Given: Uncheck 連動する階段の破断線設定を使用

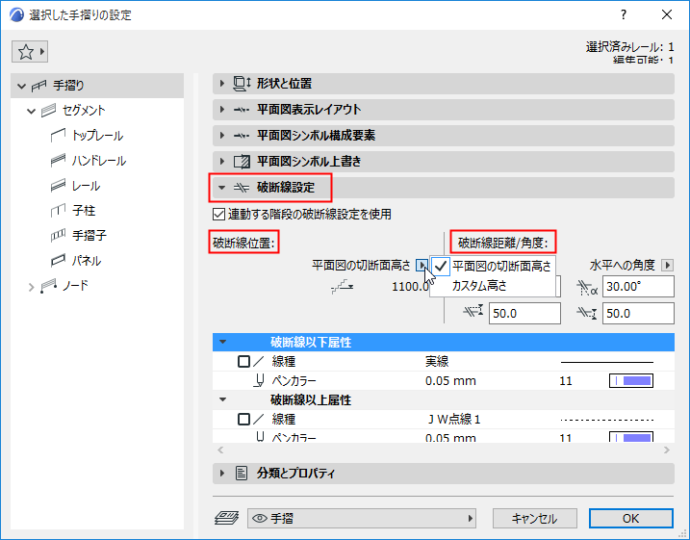Looking at the screenshot, I should [218, 215].
